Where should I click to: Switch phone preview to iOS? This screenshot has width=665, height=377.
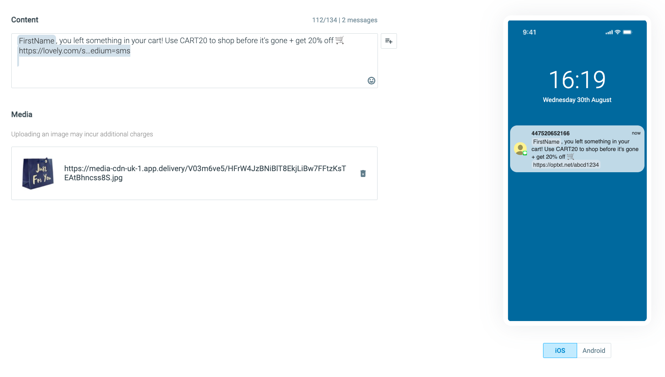[x=560, y=350]
